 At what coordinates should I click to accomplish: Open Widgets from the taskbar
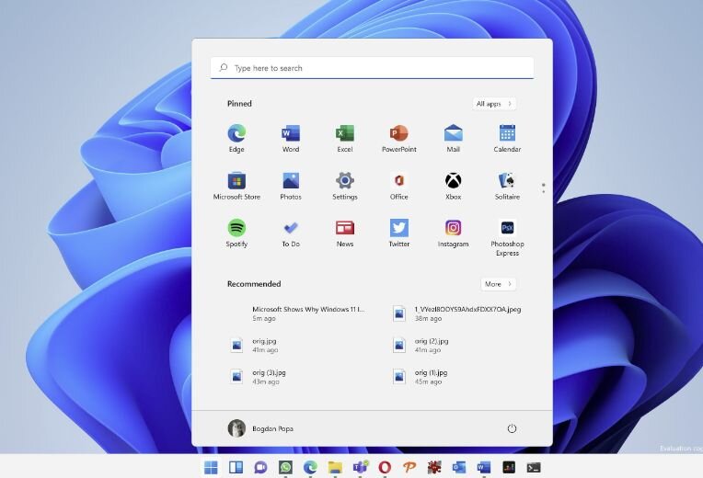(236, 467)
